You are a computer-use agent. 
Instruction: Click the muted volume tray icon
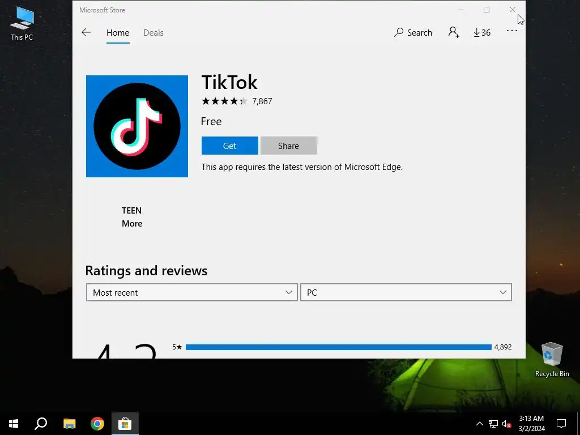click(507, 424)
